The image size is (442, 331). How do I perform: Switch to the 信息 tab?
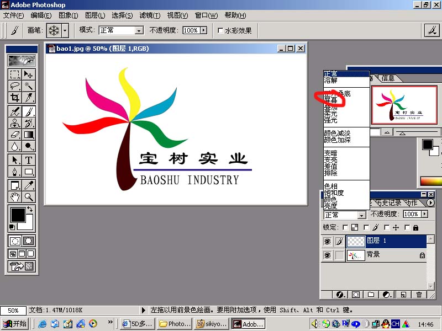click(388, 78)
